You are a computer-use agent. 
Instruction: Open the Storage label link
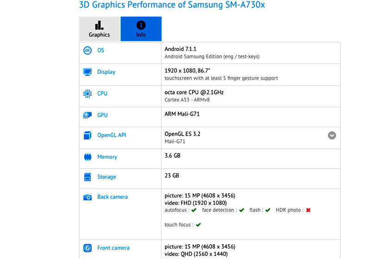107,177
